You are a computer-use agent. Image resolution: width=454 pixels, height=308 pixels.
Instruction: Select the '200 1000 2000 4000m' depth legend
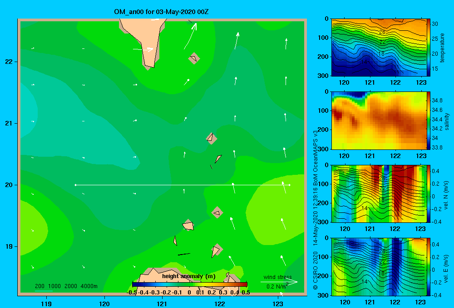pyautogui.click(x=66, y=286)
